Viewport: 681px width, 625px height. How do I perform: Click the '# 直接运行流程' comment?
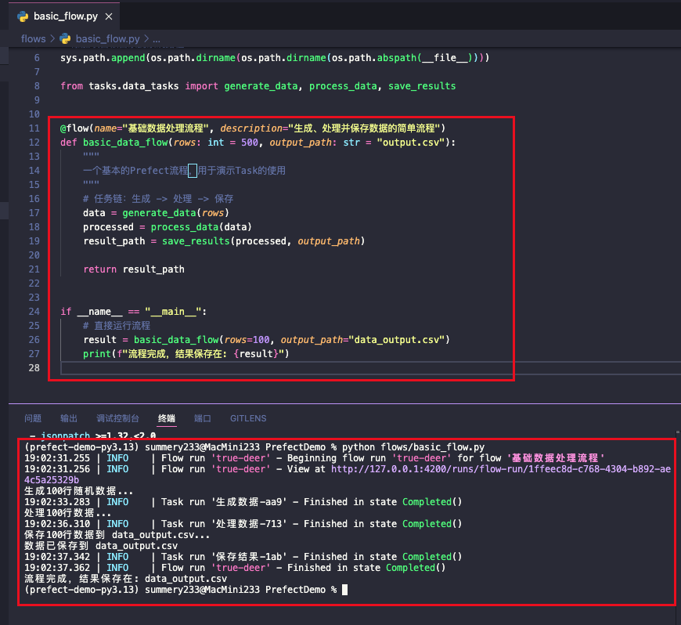117,326
